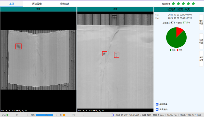Toggle the 保存图像 checkbox
This screenshot has height=117, width=204.
(x=157, y=104)
